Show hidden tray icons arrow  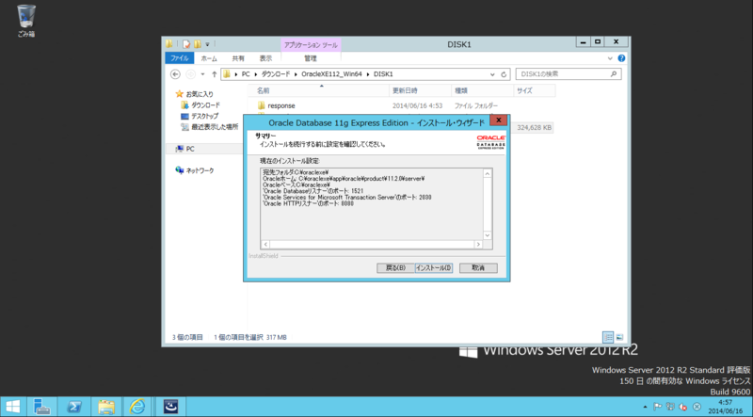click(x=645, y=407)
